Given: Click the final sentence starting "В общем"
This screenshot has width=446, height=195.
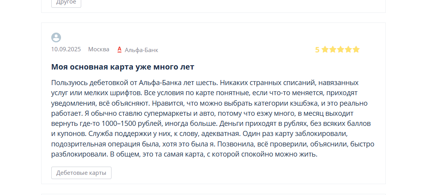Looking at the screenshot, I should (x=214, y=154).
